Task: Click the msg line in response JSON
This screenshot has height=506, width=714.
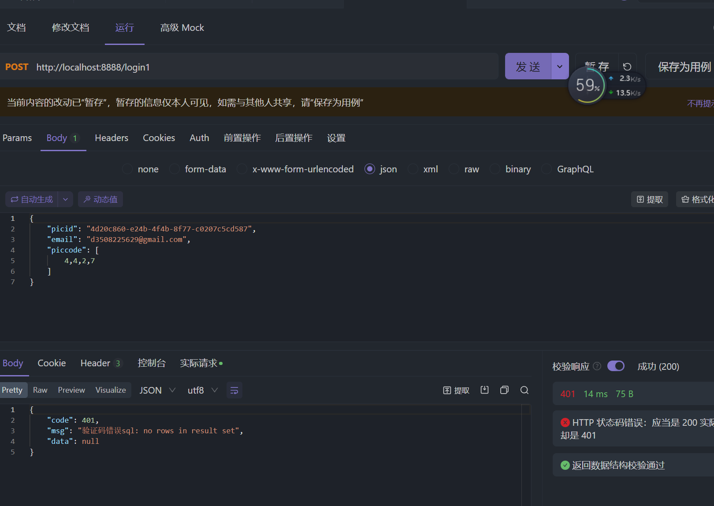Action: 145,431
